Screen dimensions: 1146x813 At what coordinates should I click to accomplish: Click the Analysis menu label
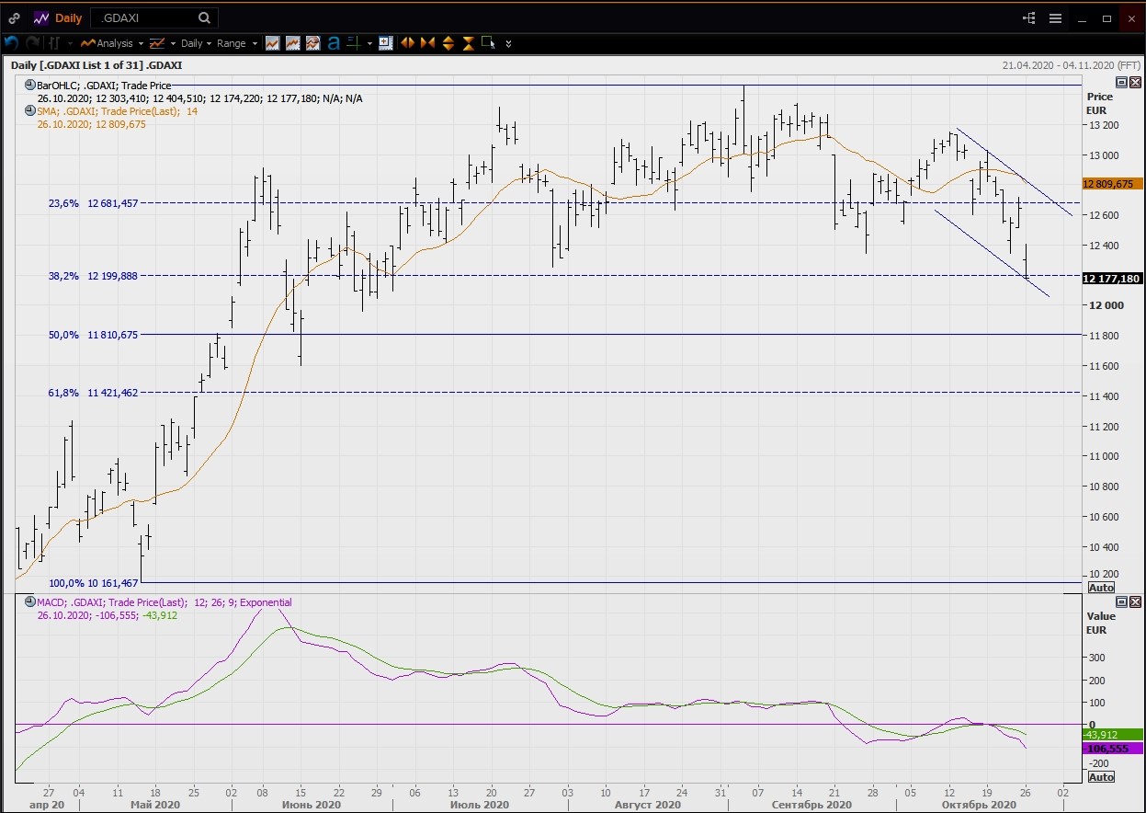click(115, 43)
